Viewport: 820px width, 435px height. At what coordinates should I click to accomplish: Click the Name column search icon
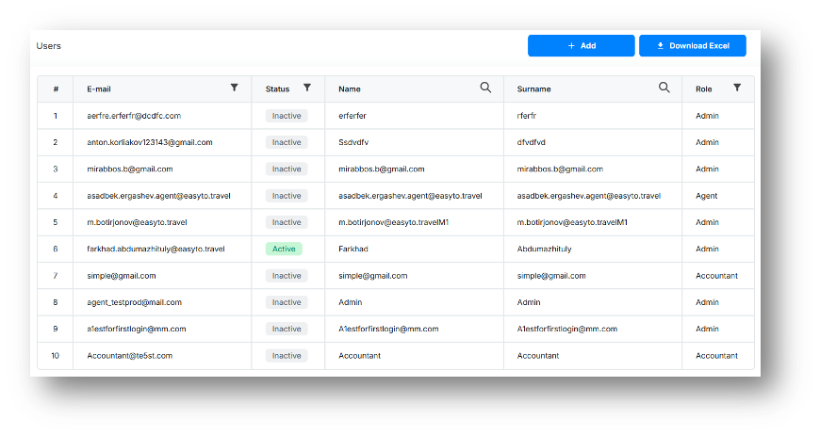[x=485, y=88]
